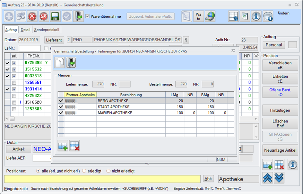Check the erl. box for 1258551

point(14,83)
